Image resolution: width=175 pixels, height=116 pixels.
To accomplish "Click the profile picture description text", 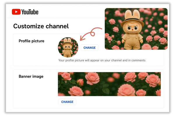I will (102, 60).
